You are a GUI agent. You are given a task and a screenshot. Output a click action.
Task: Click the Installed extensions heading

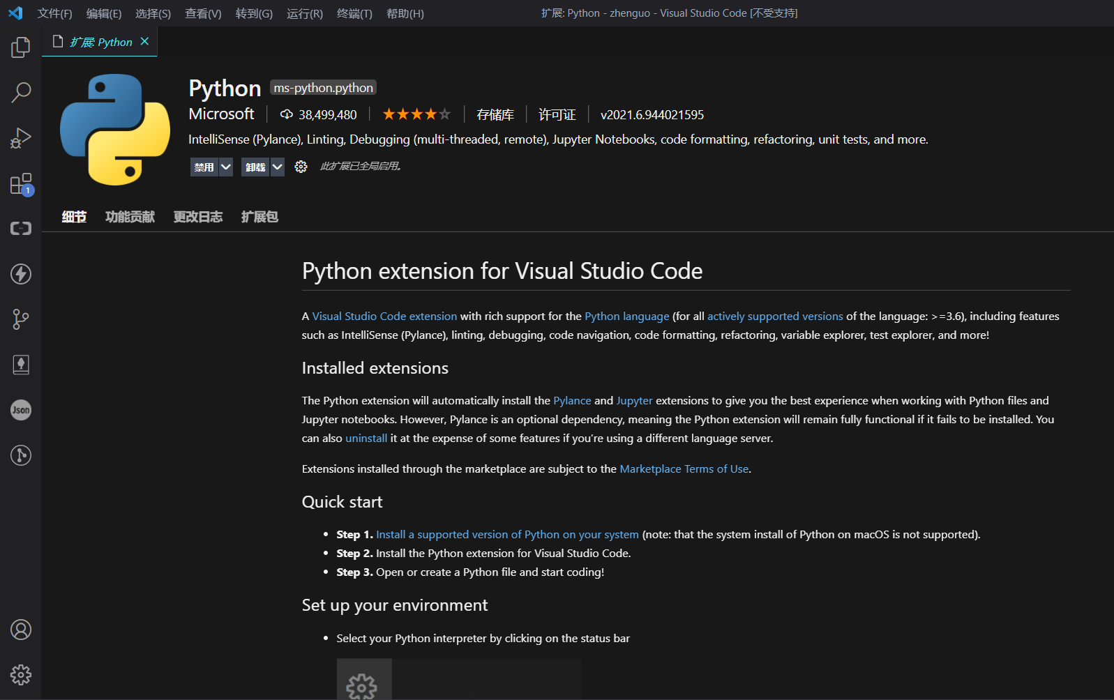point(375,368)
